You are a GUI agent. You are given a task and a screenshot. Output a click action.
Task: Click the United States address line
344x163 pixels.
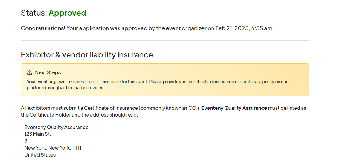click(x=40, y=155)
